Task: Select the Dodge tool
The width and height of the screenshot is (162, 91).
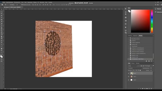Action: click(x=2, y=38)
